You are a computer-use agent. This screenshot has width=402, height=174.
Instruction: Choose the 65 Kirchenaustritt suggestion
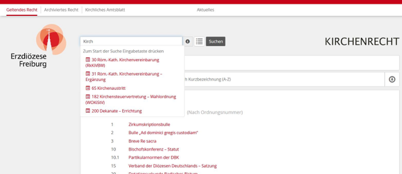point(106,88)
